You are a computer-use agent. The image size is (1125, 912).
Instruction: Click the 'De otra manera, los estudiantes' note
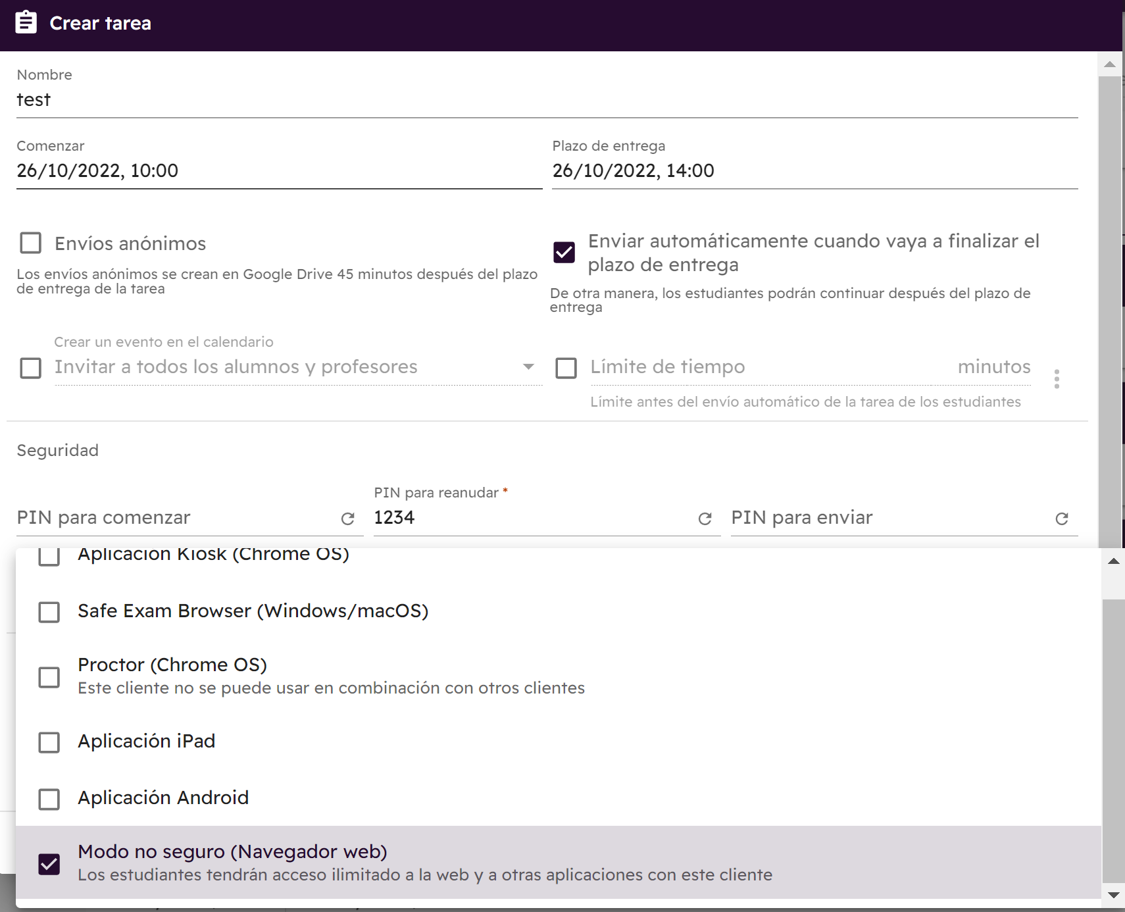pyautogui.click(x=790, y=300)
